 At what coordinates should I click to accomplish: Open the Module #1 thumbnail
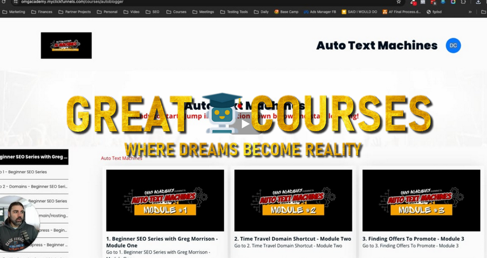click(165, 200)
